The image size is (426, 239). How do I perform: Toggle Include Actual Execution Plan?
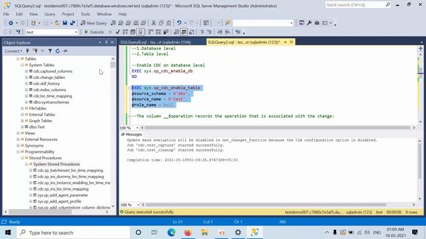[x=151, y=32]
